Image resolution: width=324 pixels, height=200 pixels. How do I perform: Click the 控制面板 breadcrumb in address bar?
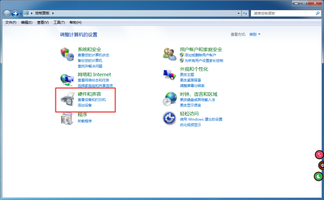(x=42, y=13)
